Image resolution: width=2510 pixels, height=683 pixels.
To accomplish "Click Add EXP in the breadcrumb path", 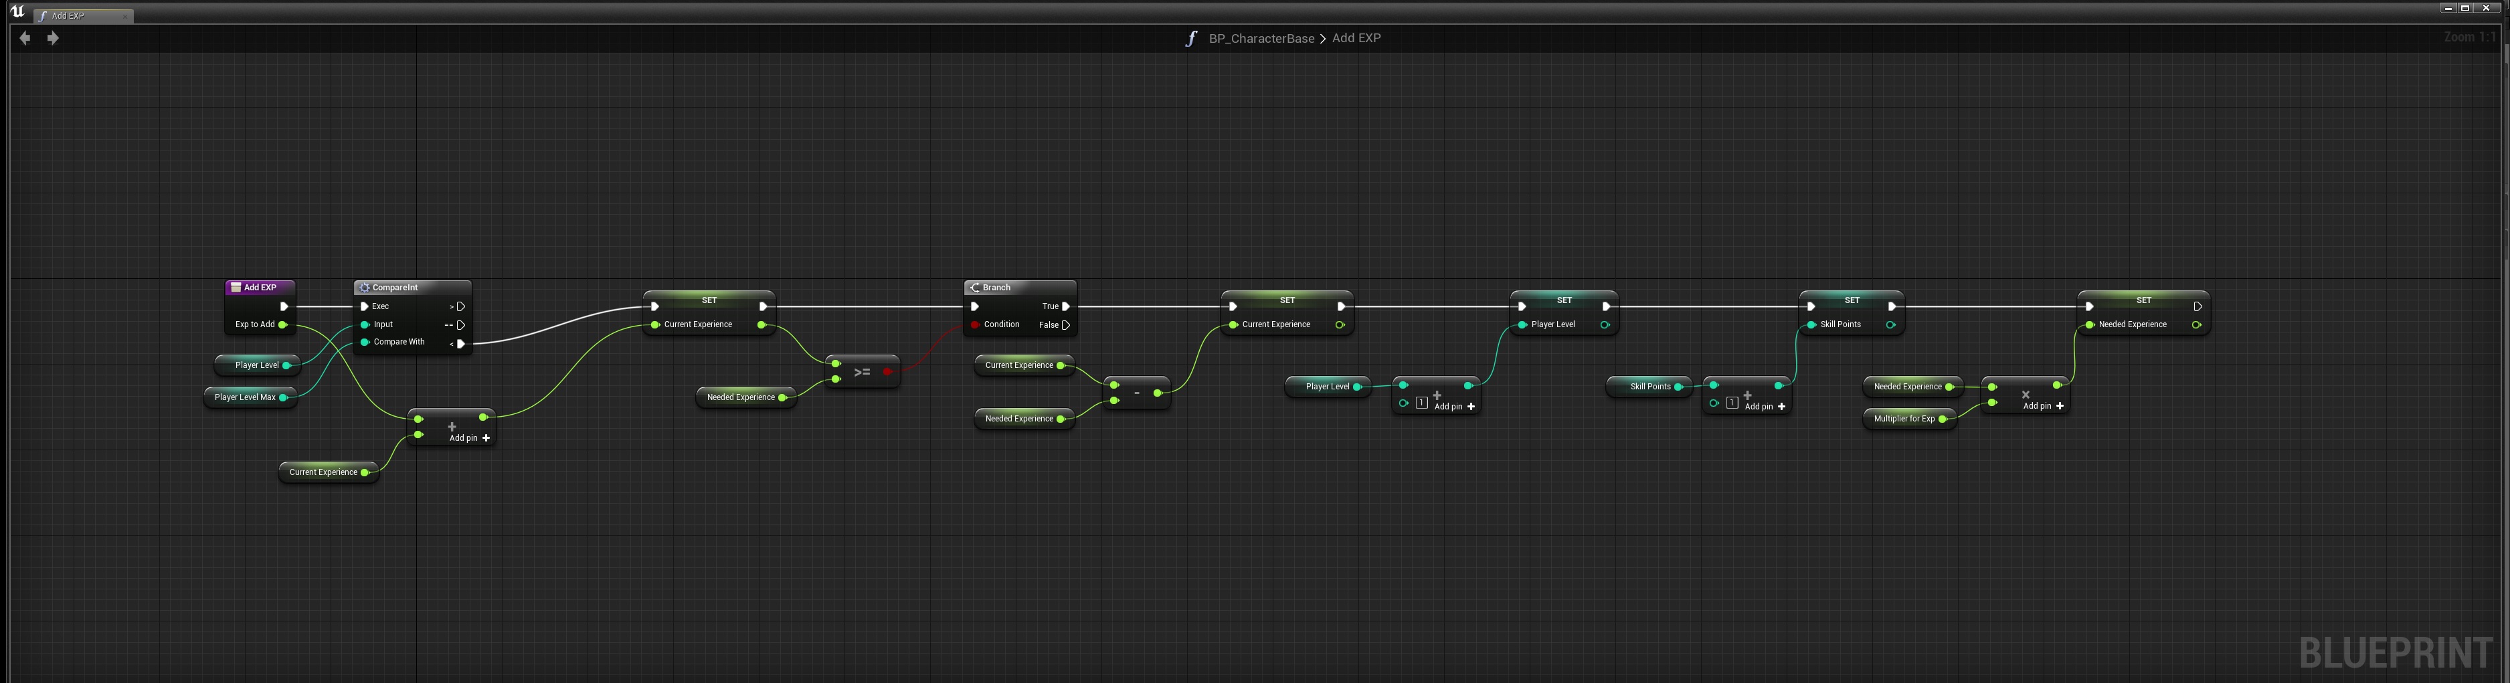I will (1355, 38).
